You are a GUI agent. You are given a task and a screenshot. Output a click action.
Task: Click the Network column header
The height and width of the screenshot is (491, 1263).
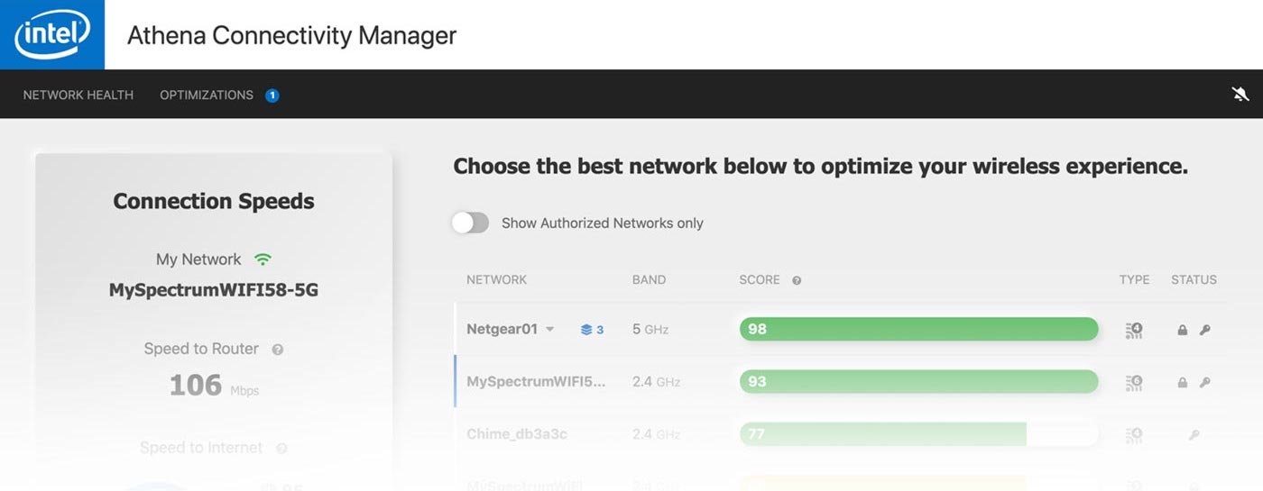(496, 280)
